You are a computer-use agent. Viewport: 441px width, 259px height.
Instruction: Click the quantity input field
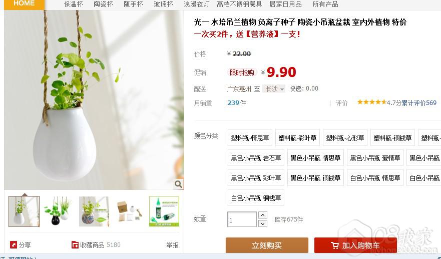tap(242, 219)
